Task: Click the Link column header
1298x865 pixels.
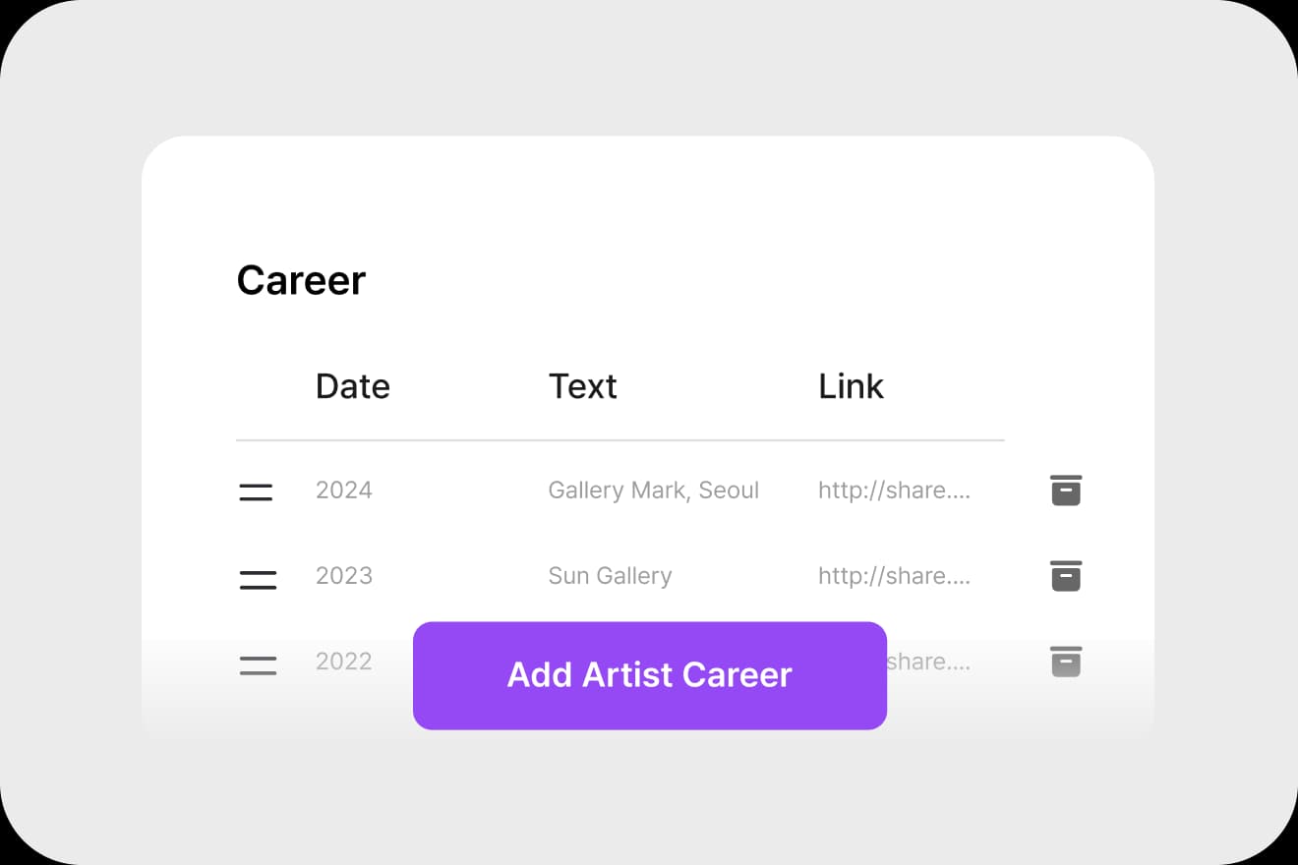Action: (x=851, y=386)
